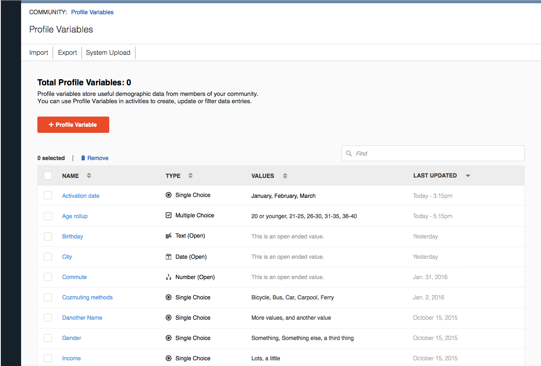The width and height of the screenshot is (541, 366).
Task: Open the Income variable link
Action: point(71,358)
